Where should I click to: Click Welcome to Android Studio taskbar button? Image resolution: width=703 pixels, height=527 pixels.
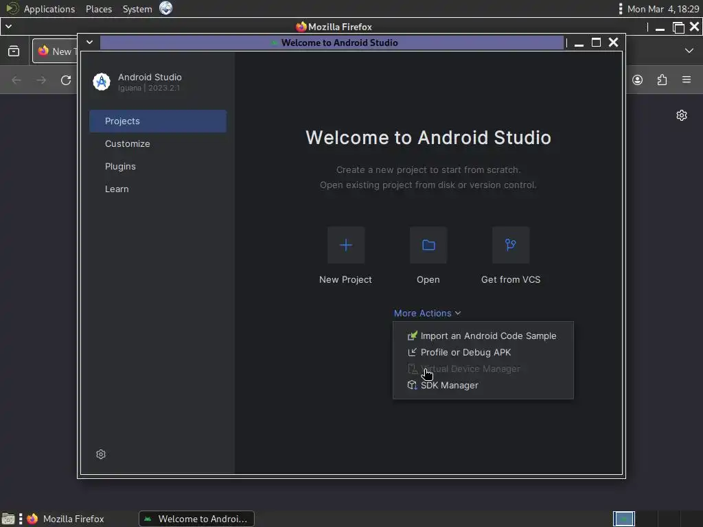(x=196, y=519)
